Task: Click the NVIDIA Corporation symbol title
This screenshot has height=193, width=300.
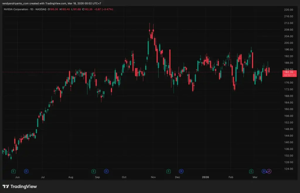Action: click(16, 9)
